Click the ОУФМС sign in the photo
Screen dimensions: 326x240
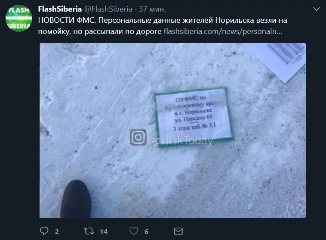(194, 117)
